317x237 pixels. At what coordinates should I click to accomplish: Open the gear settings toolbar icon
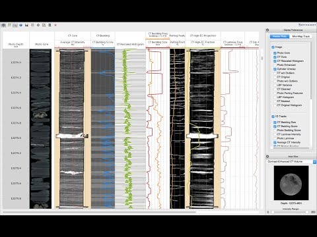(x=38, y=25)
